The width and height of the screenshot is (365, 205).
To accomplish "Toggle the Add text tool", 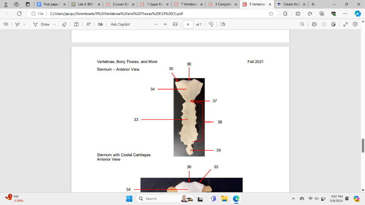I will [76, 24].
